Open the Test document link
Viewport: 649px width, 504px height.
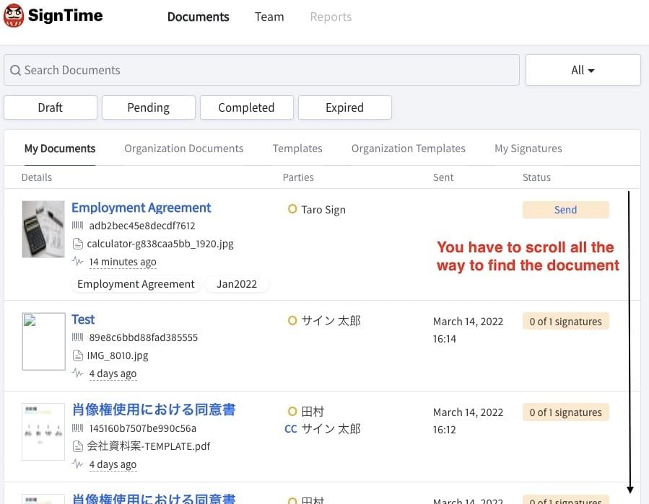(x=83, y=319)
